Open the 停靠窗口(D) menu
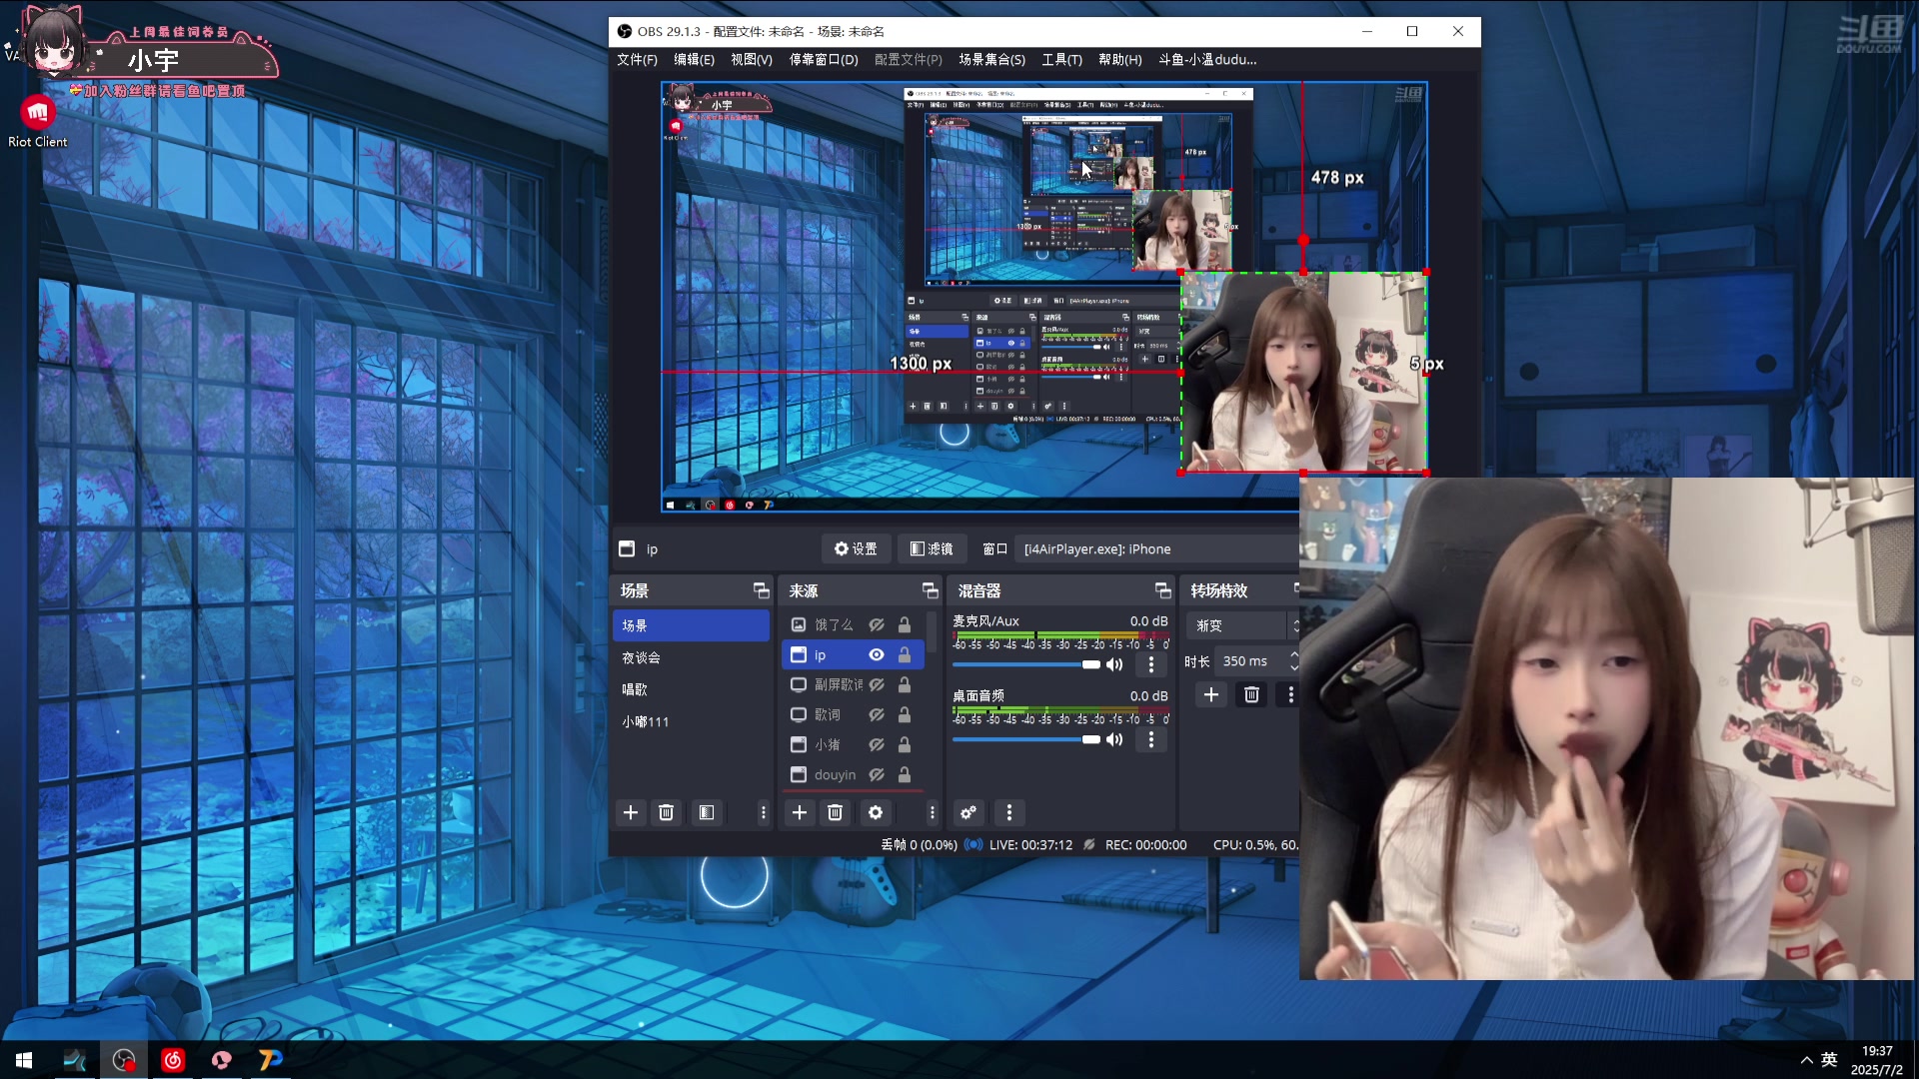This screenshot has width=1919, height=1079. (x=824, y=59)
